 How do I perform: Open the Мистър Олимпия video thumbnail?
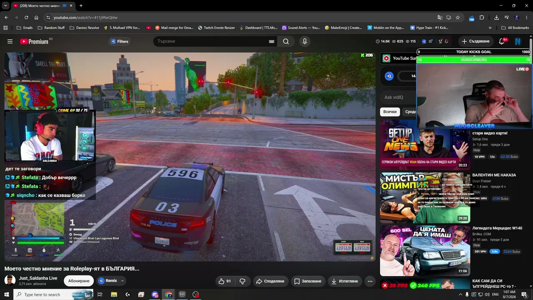[x=425, y=198]
